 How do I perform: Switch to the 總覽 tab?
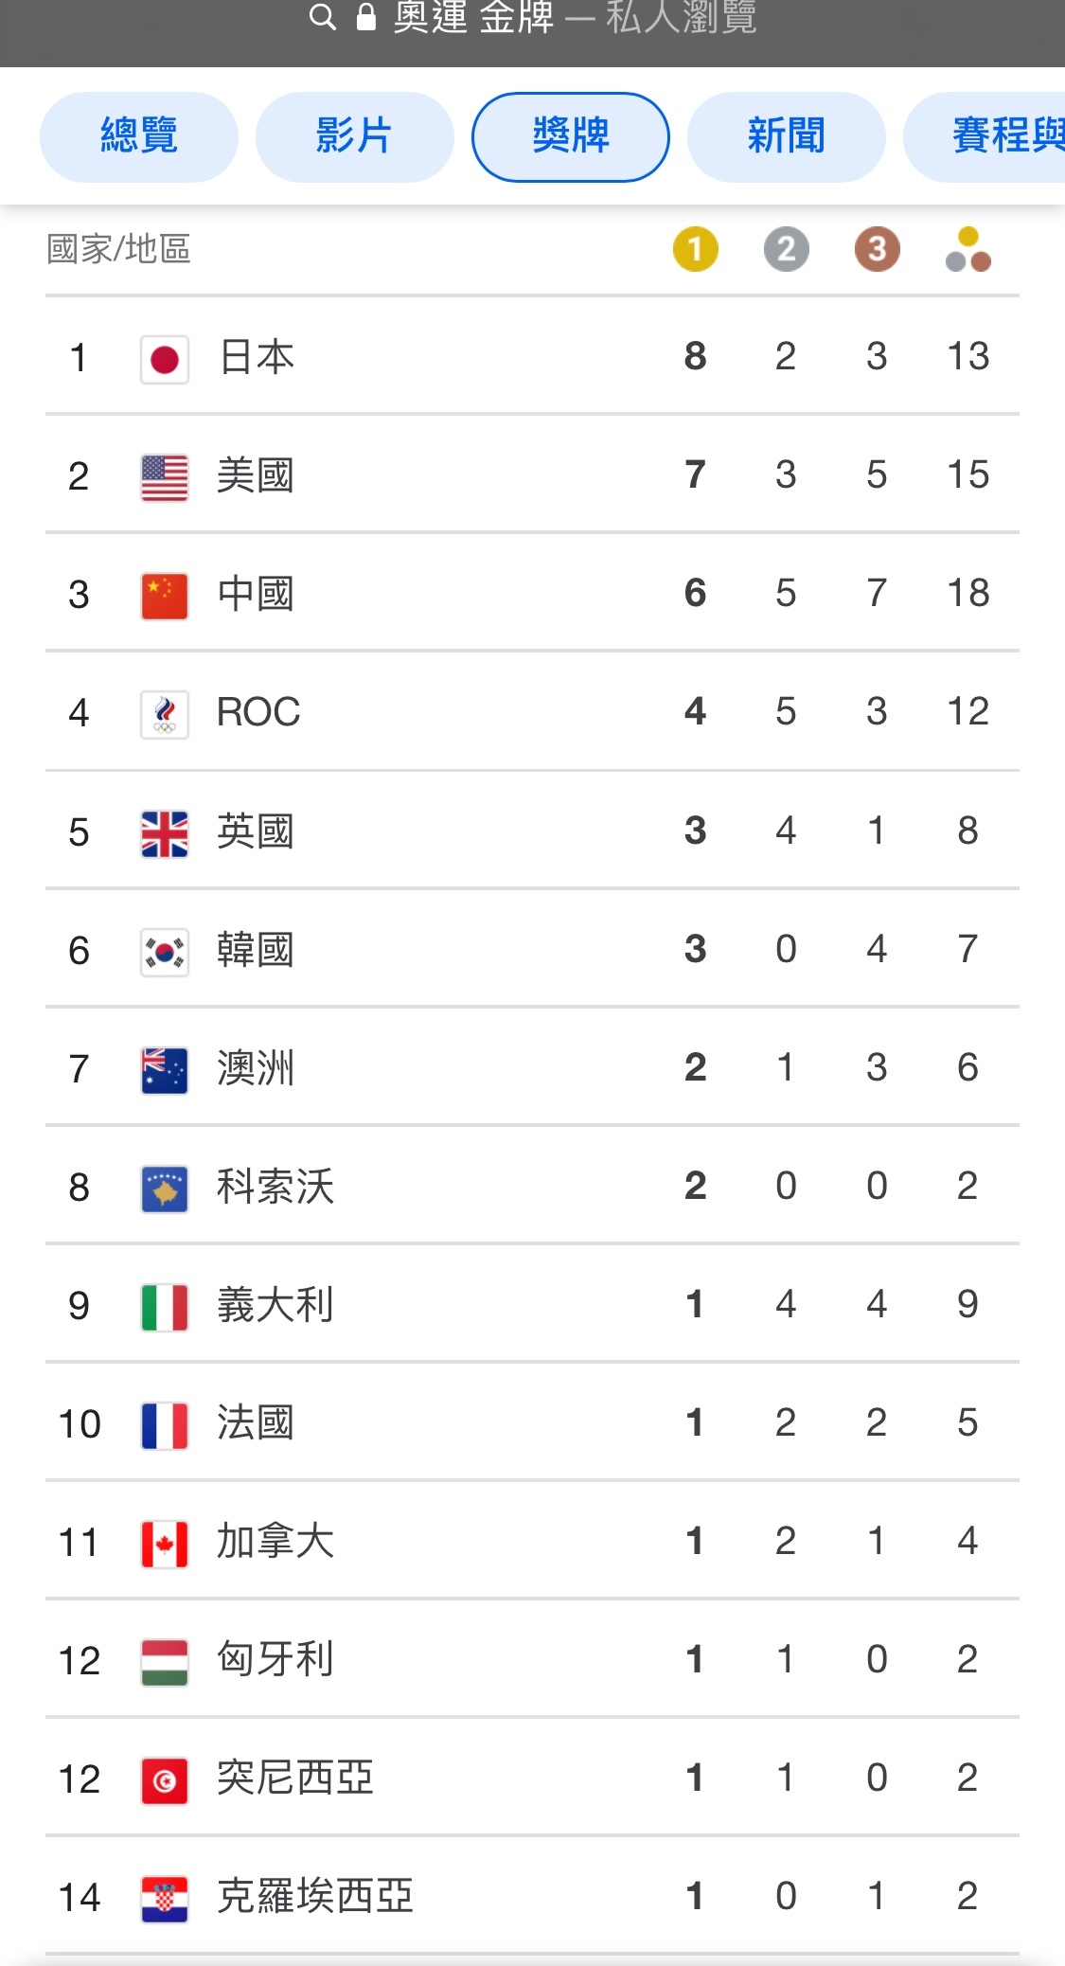click(x=139, y=136)
